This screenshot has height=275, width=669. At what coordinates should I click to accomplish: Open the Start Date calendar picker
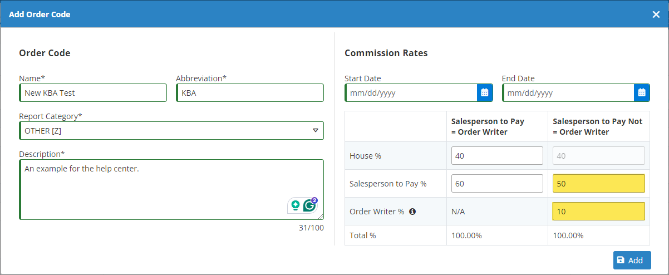[484, 93]
